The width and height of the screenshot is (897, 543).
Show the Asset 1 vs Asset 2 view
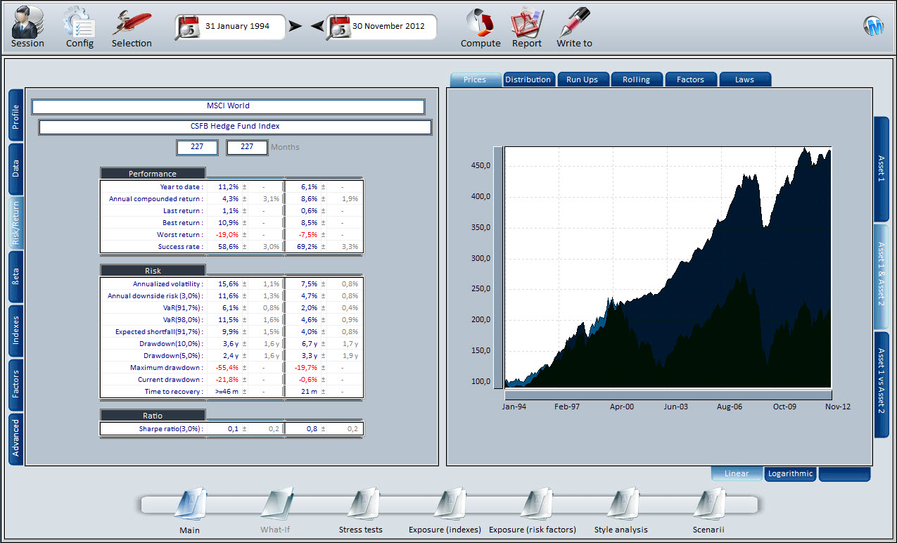click(x=881, y=384)
